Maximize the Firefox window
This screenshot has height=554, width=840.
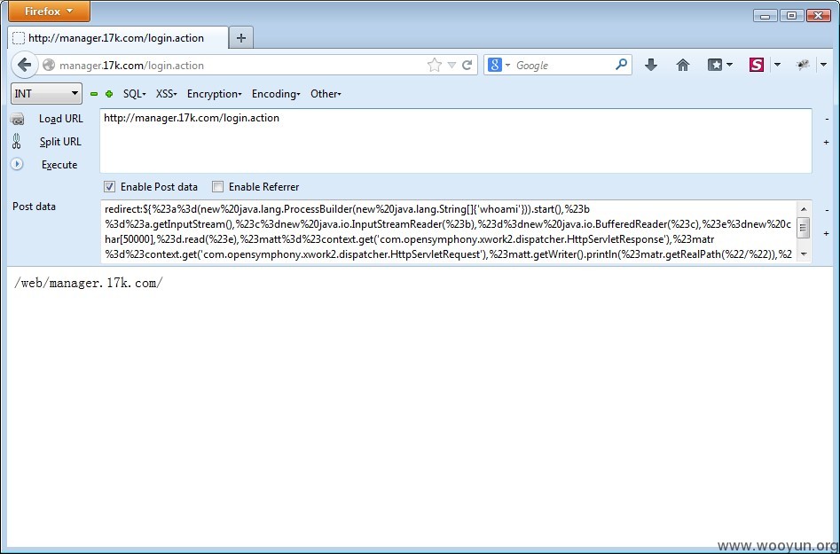click(790, 16)
